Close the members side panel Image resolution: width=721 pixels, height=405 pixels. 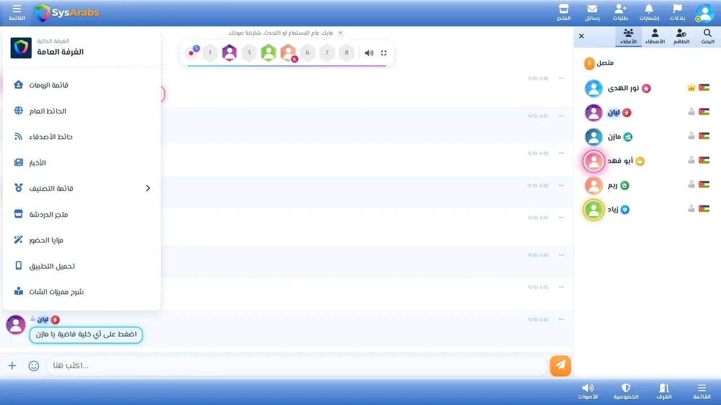(581, 36)
